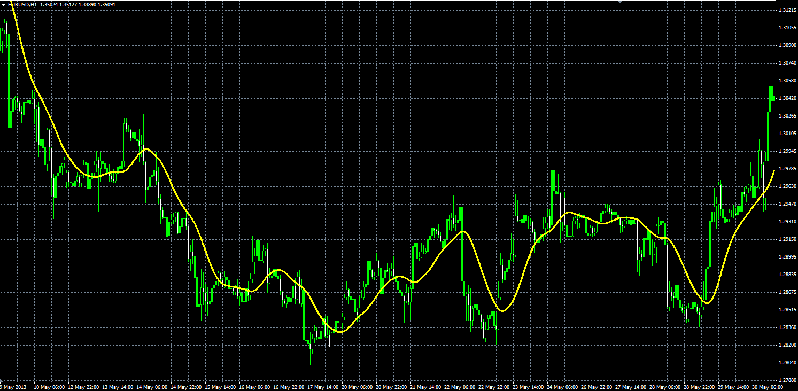Click price scale label 1.29630
798x391 pixels.
click(x=787, y=186)
